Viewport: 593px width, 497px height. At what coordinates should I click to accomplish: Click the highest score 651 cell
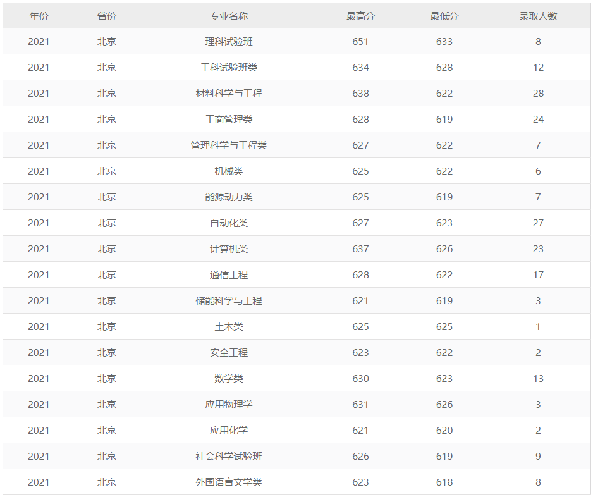point(360,42)
